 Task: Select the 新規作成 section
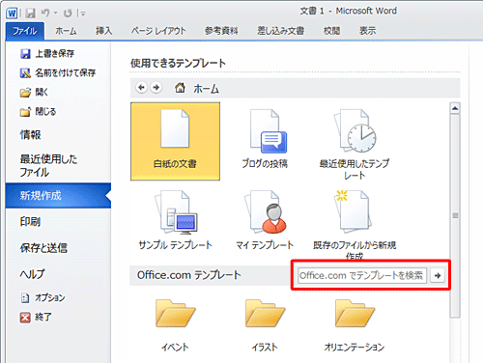(58, 195)
